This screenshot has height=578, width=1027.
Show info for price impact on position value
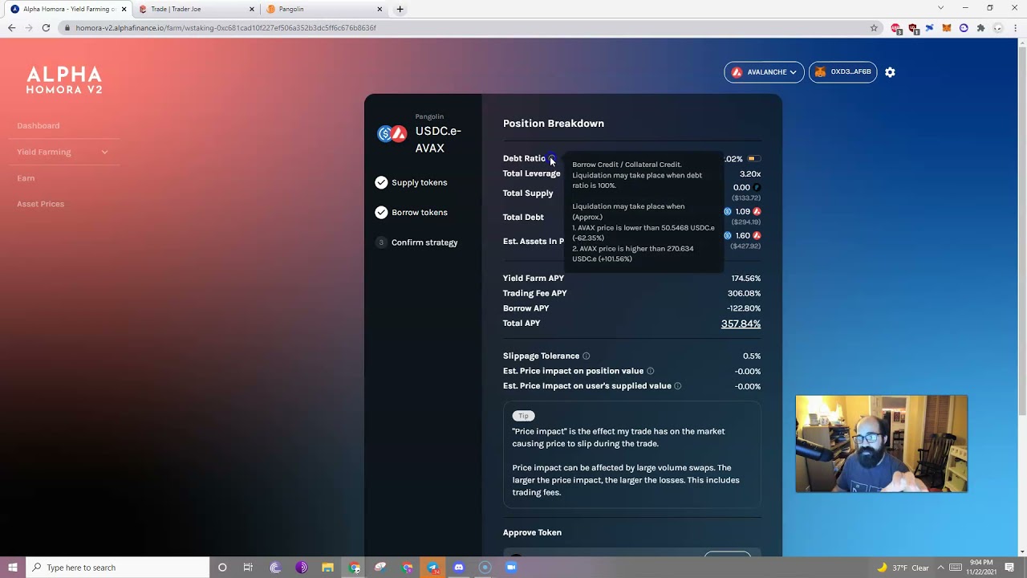point(650,371)
